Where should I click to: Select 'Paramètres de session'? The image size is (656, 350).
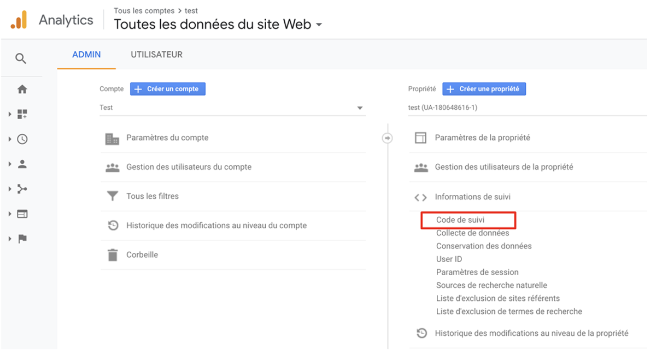click(477, 272)
